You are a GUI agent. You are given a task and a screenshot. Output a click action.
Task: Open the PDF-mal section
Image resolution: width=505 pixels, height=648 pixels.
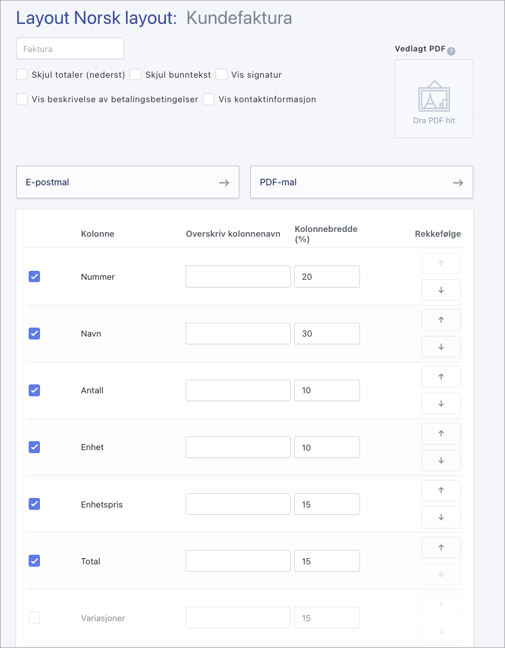pos(361,182)
